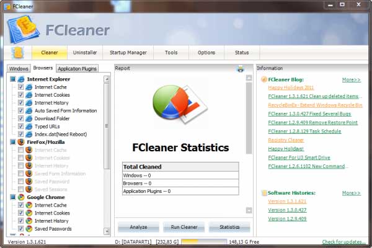
Task: Click the Firefox icon beside Saved Sessions
Action: pyautogui.click(x=29, y=189)
